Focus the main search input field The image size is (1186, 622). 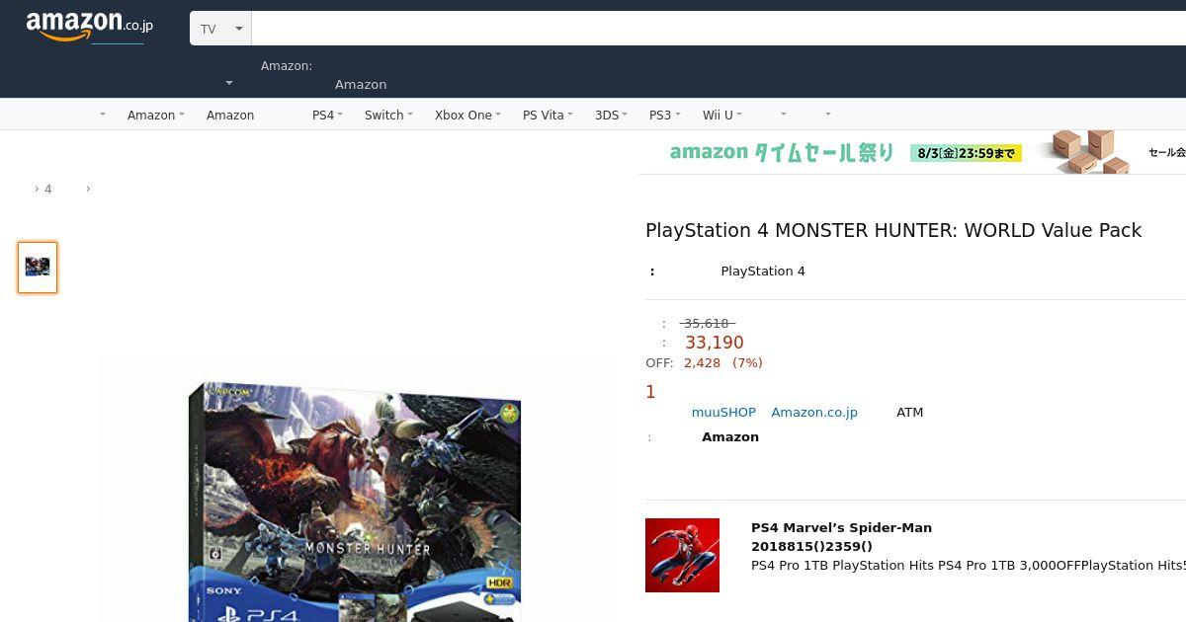coord(719,29)
